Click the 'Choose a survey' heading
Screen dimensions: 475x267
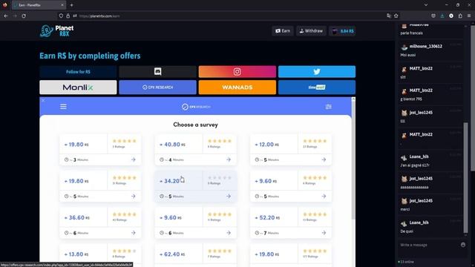tap(195, 125)
